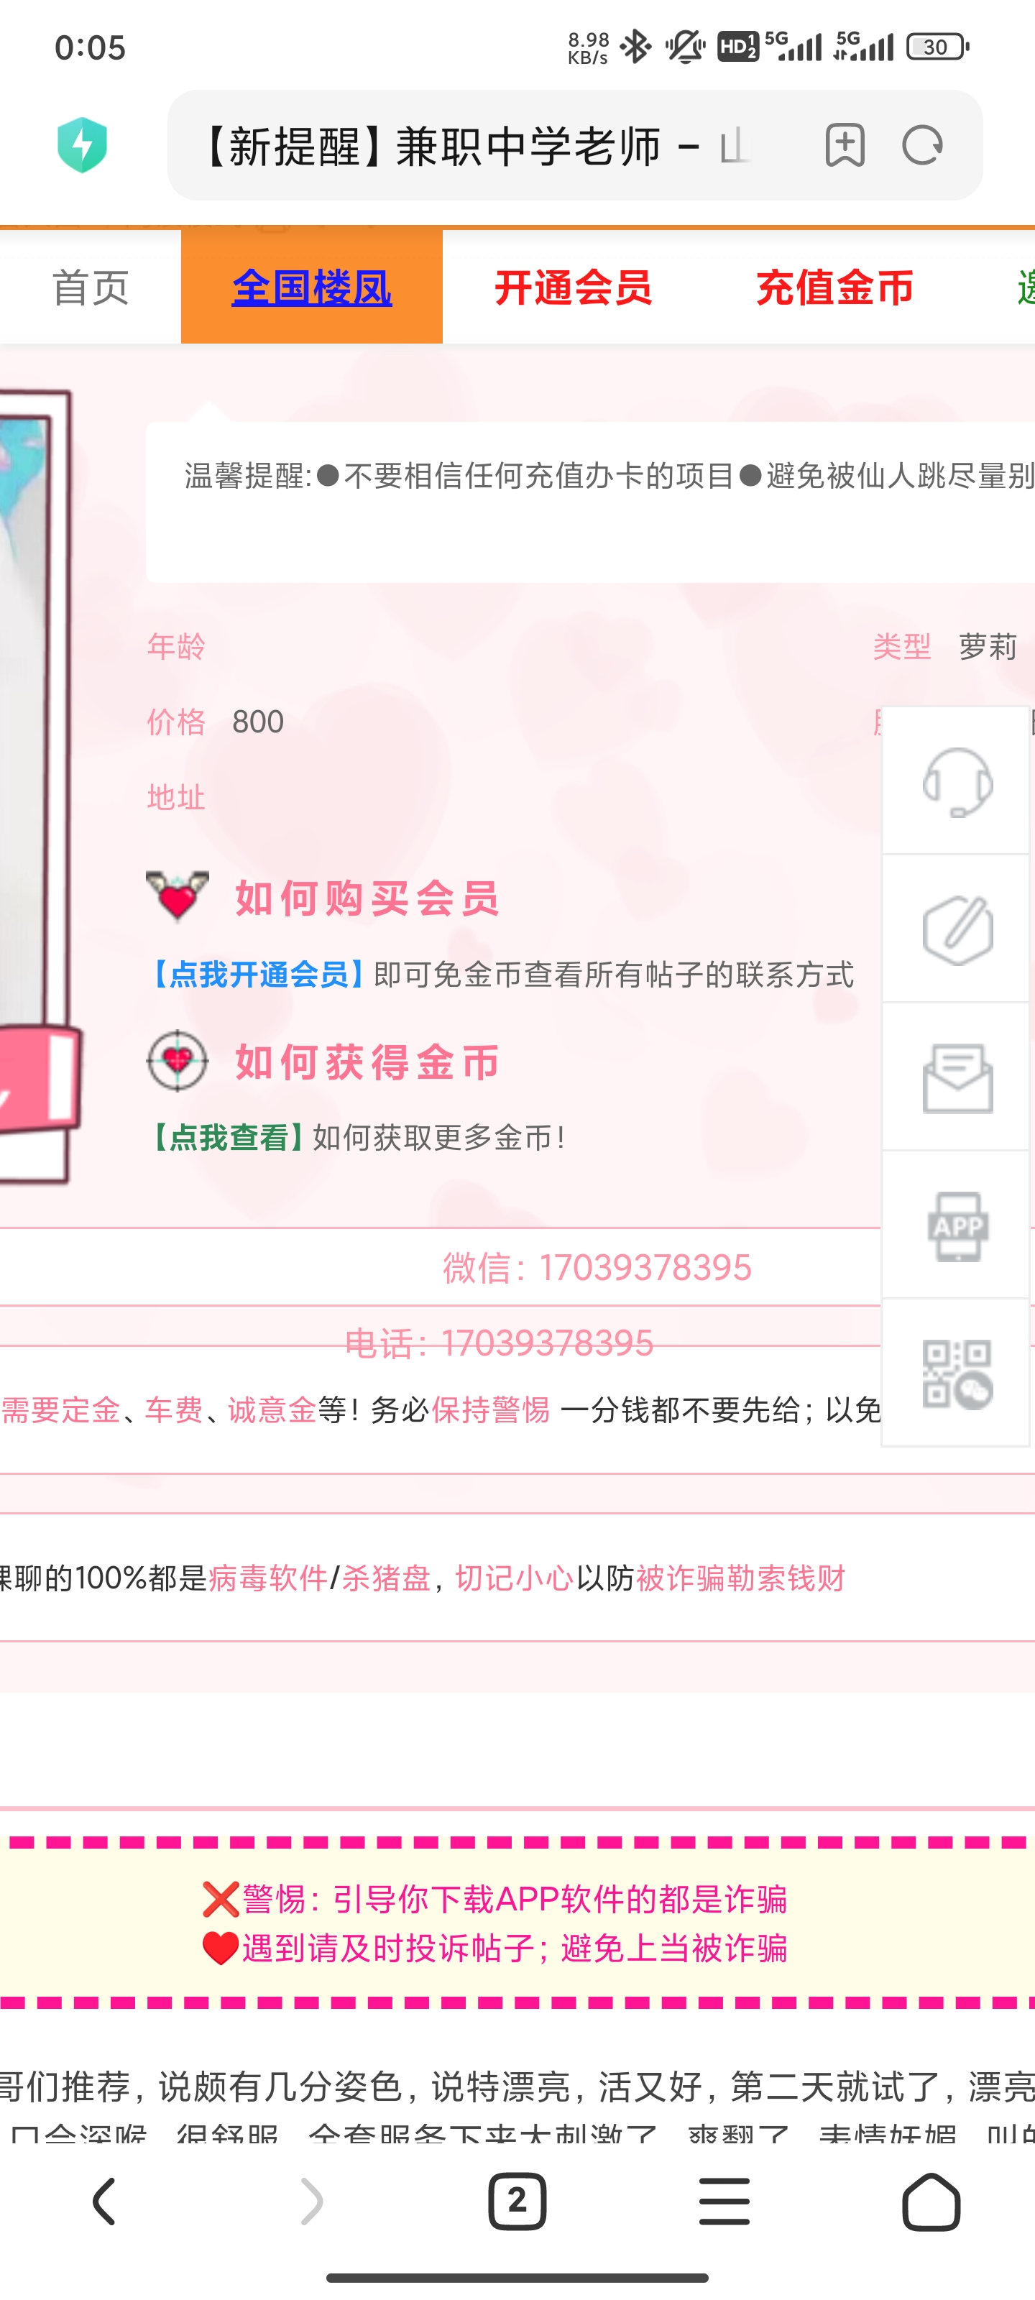Tap the green shield security icon

82,144
